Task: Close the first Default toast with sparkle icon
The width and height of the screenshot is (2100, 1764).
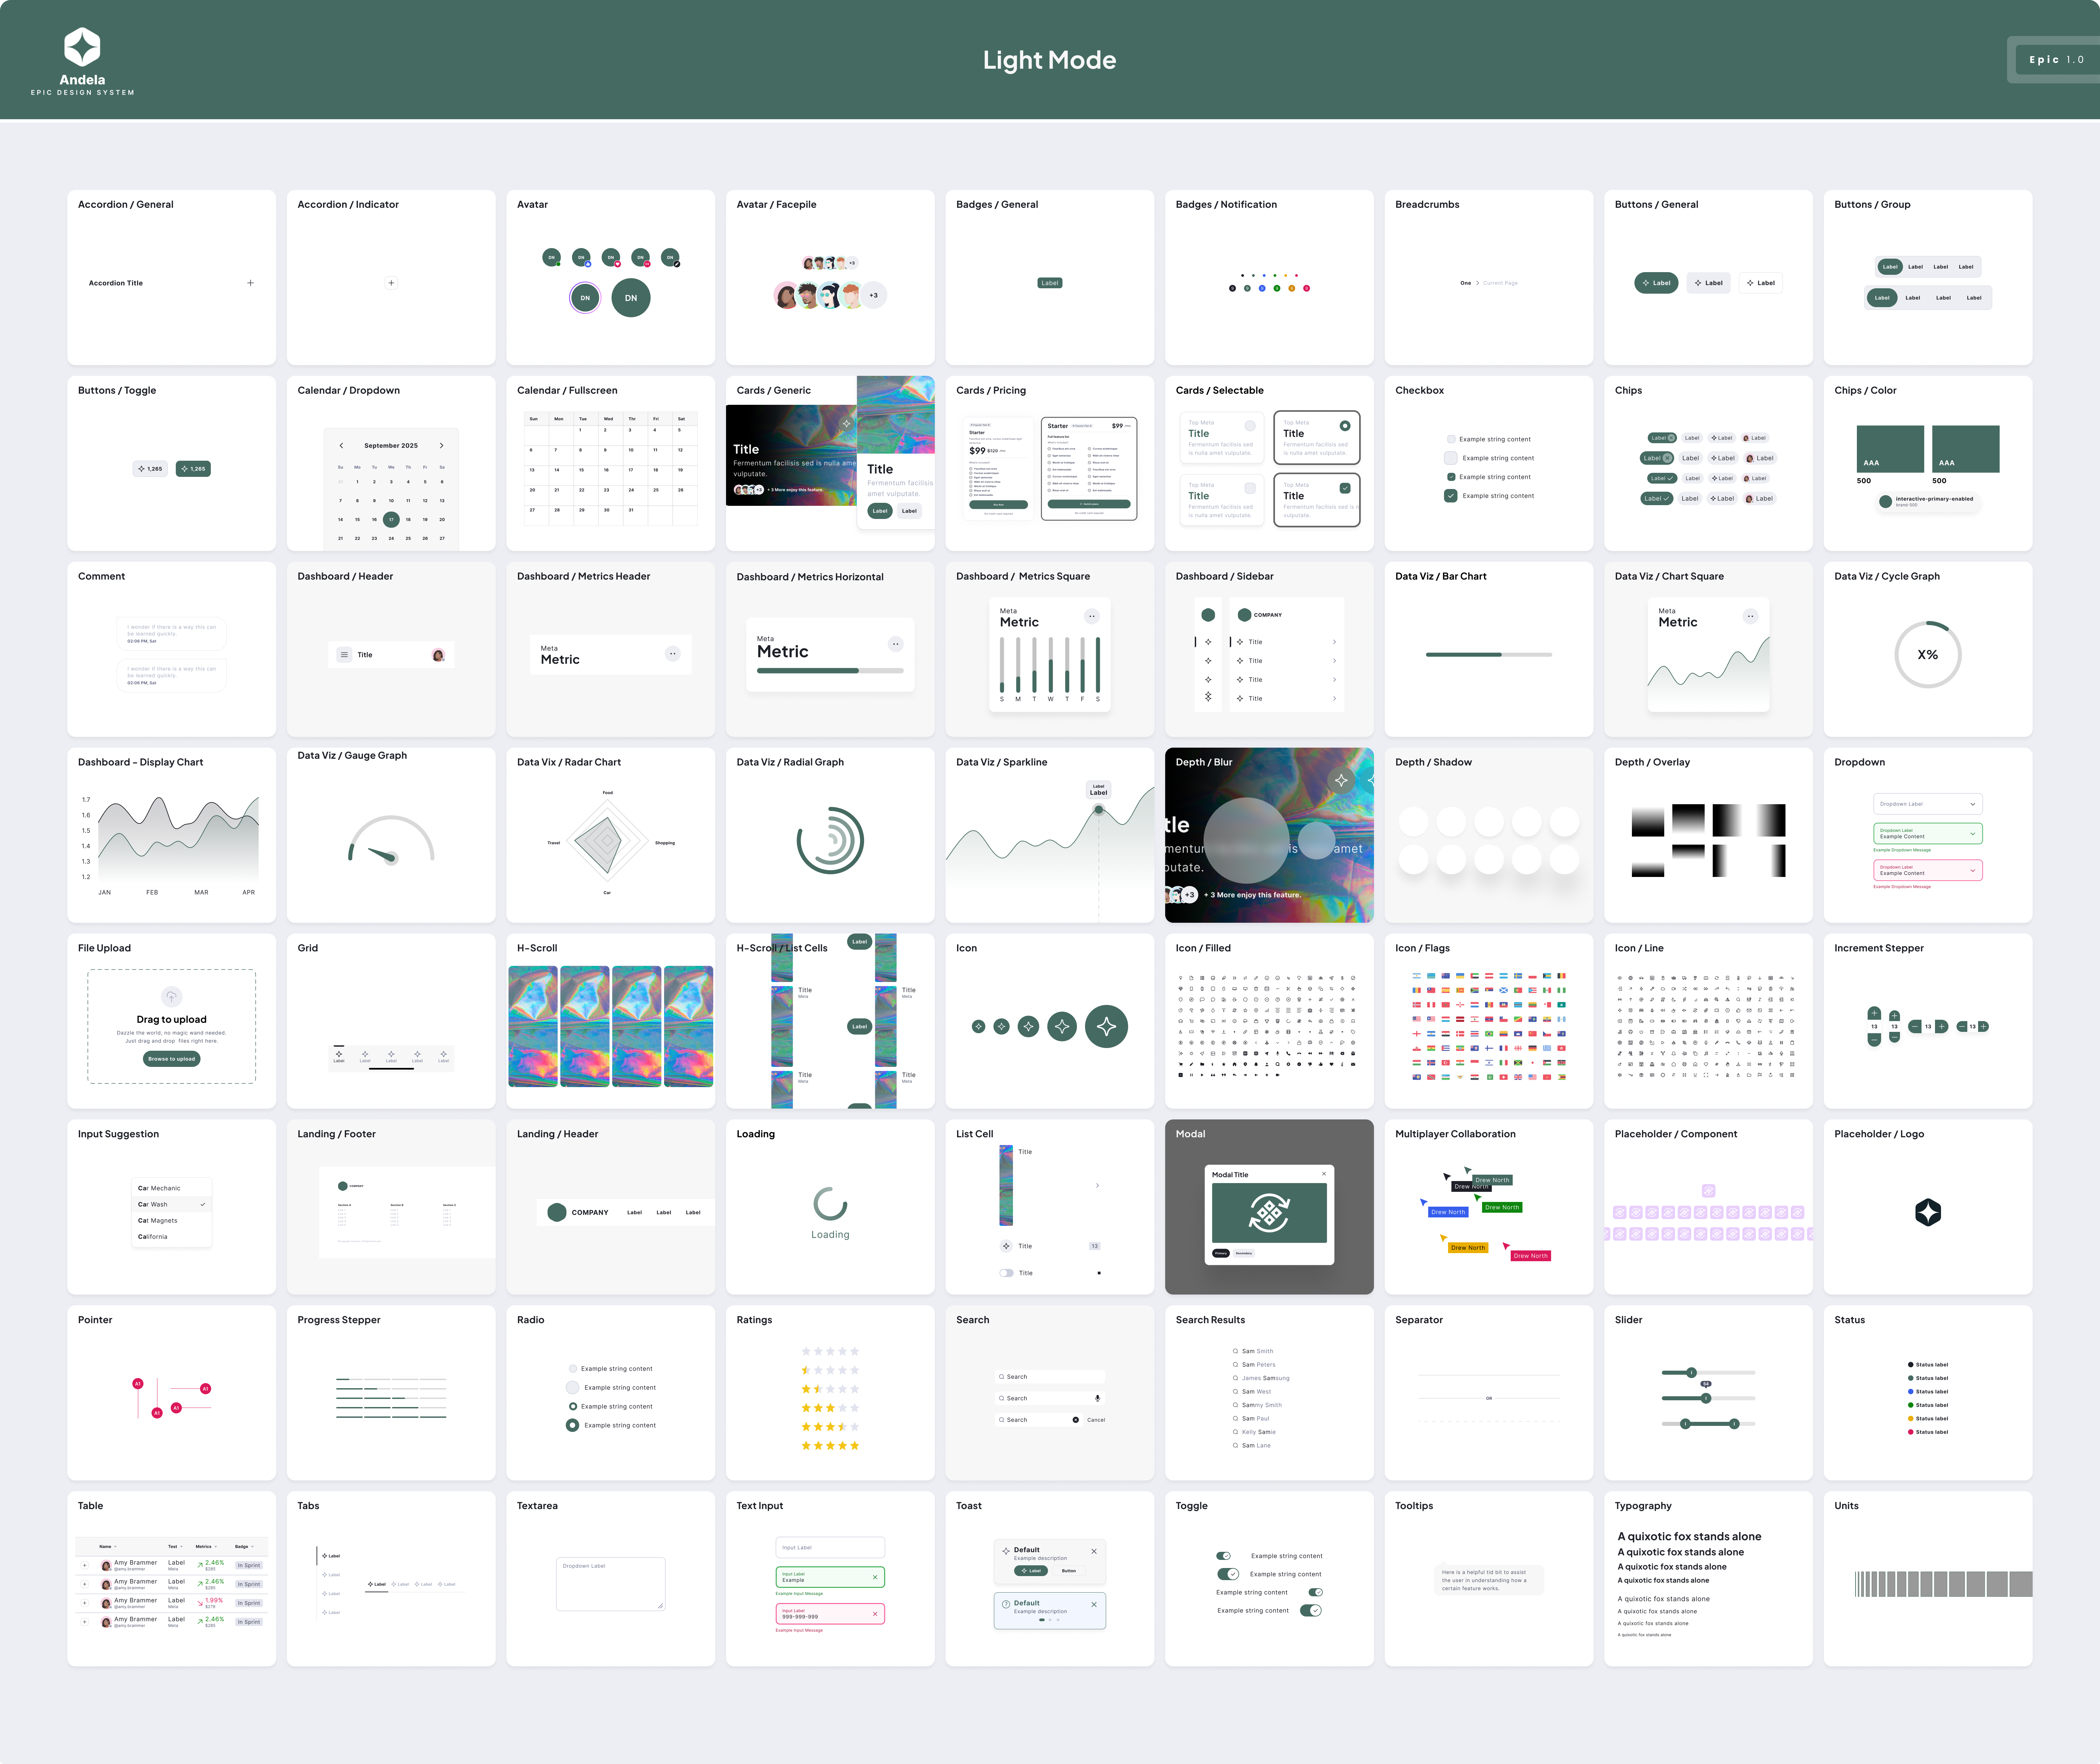Action: coord(1094,1551)
